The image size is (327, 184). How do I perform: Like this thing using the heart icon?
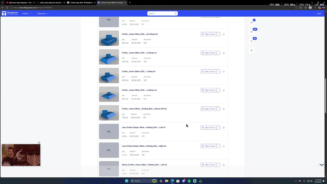(251, 32)
